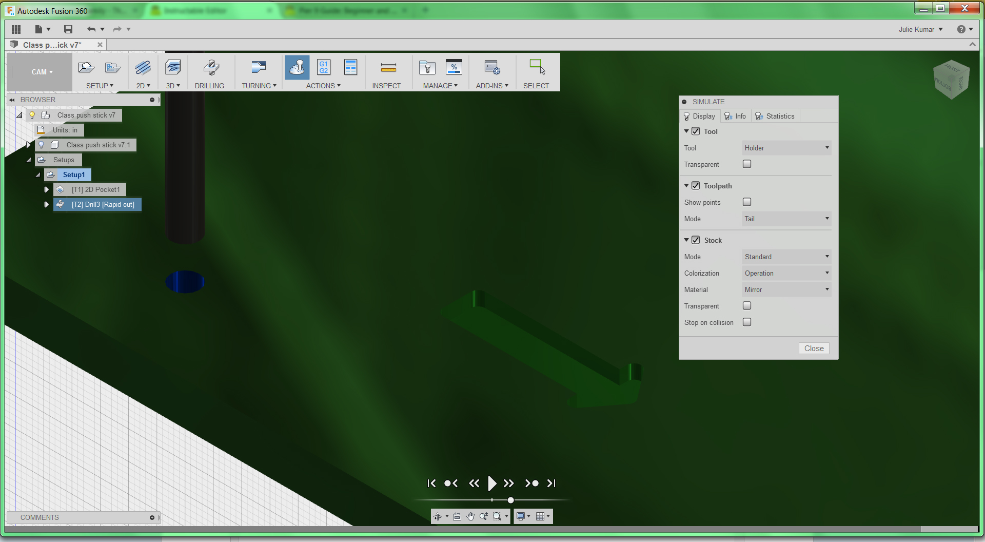The height and width of the screenshot is (542, 985).
Task: Select the Drilling tool icon
Action: pos(210,67)
